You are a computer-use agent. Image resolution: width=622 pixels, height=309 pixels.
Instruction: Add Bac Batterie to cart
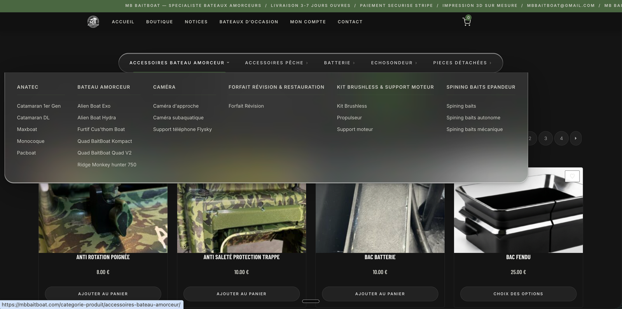(x=380, y=294)
